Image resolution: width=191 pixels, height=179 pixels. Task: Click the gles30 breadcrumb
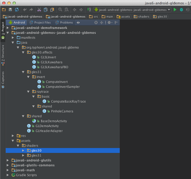coord(160,17)
